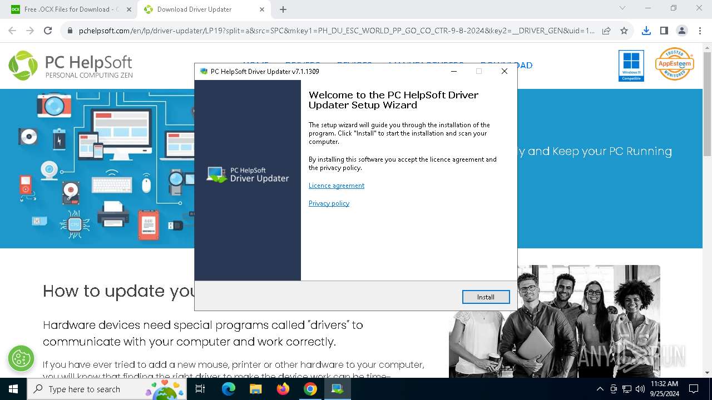Open the notification center
712x400 pixels.
pos(694,389)
